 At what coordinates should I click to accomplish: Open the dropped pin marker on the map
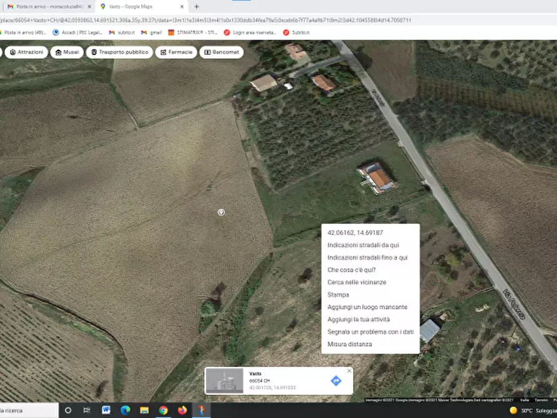point(221,212)
